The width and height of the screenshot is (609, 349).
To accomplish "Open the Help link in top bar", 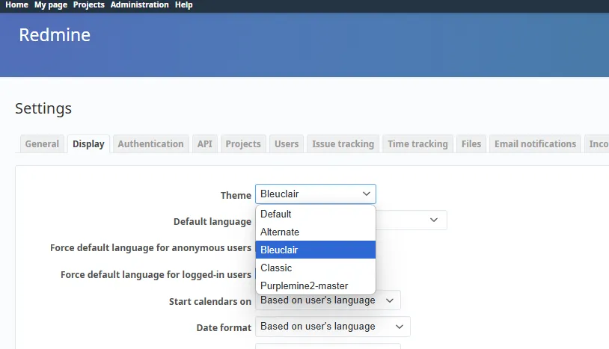I will (183, 4).
